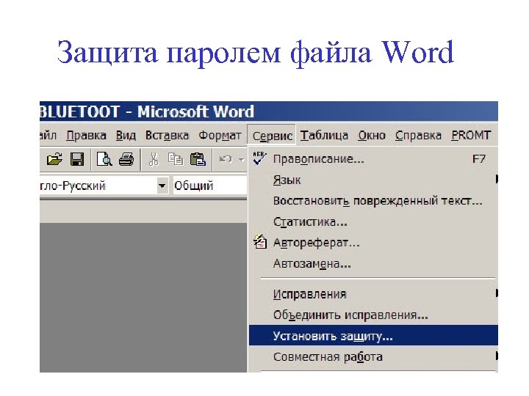Click the Paste clipboard icon
This screenshot has width=529, height=396.
pyautogui.click(x=198, y=159)
